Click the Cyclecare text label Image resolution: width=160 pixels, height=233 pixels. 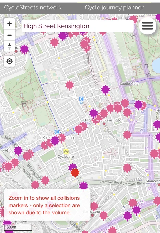pos(66,157)
